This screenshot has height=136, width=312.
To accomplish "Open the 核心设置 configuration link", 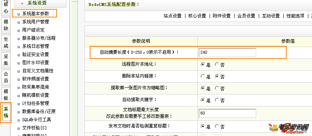I will tap(197, 16).
